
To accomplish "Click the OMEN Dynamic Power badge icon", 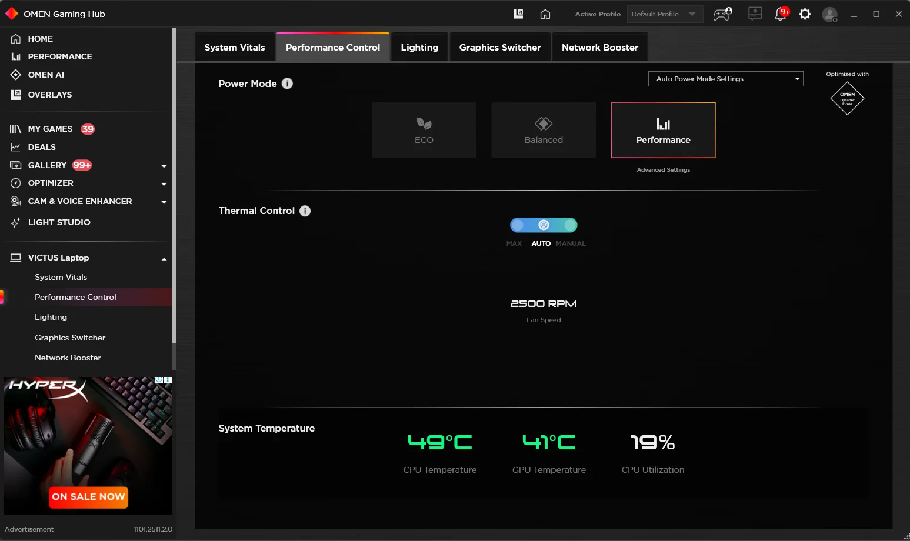I will click(847, 98).
